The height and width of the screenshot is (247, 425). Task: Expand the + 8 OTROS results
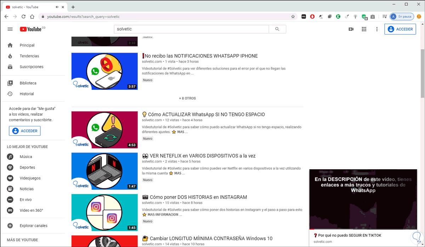(187, 98)
